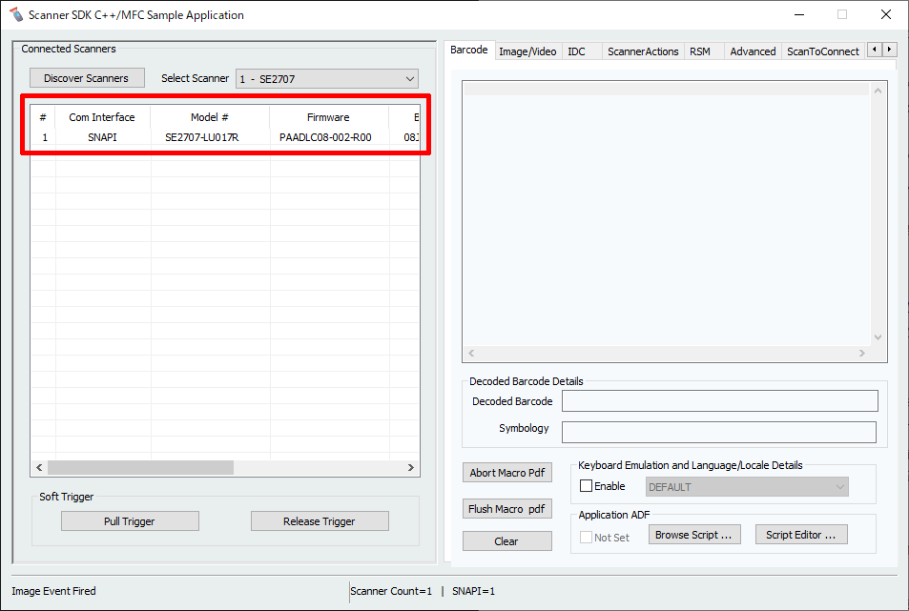Click the barcode output right scroll arrow
This screenshot has width=909, height=611.
(862, 353)
